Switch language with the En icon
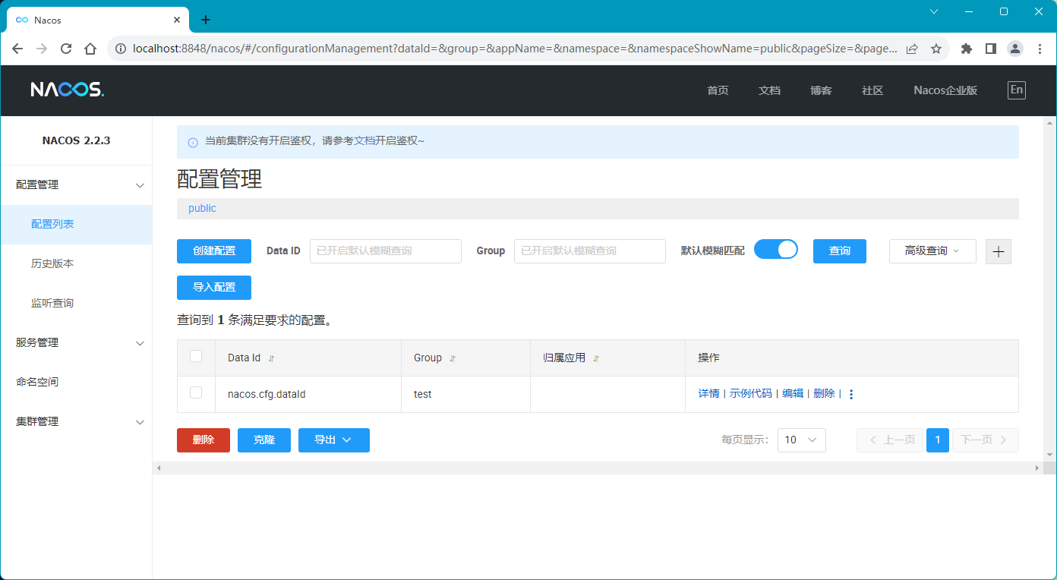This screenshot has height=580, width=1057. click(1017, 90)
